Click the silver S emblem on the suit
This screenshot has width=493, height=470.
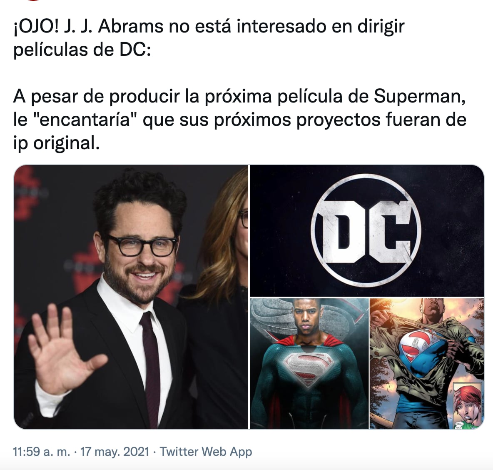tap(309, 367)
